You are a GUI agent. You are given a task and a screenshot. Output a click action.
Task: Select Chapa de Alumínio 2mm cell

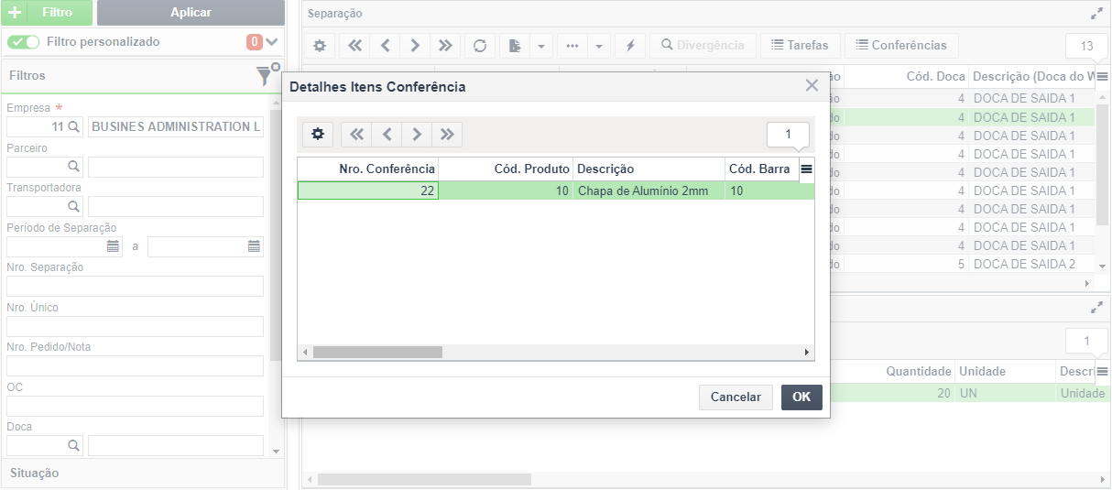point(649,191)
